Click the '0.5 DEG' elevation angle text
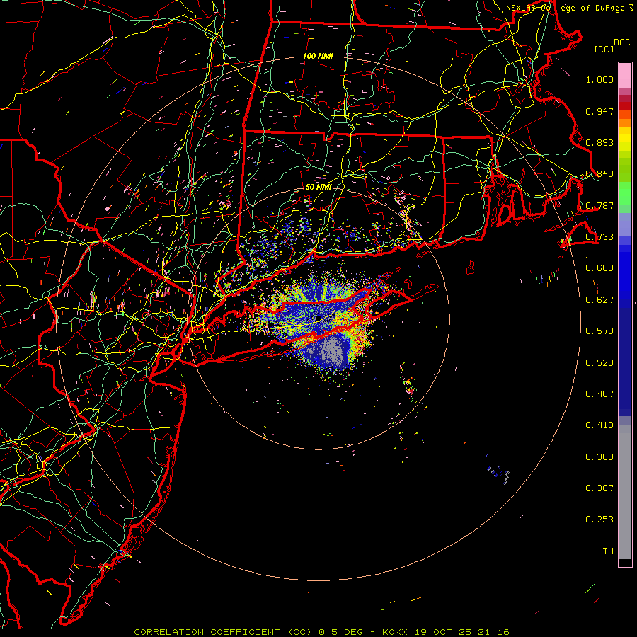Image resolution: width=637 pixels, height=637 pixels. click(x=342, y=632)
